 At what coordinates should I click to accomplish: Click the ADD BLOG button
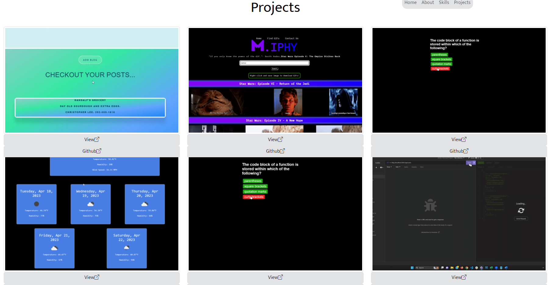point(90,60)
